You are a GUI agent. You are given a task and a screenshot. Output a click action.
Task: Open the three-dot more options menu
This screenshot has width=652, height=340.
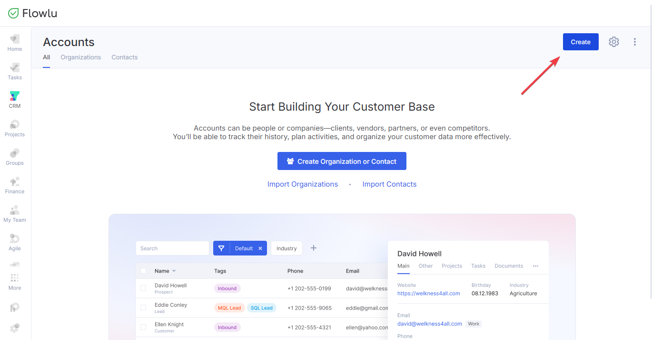635,42
